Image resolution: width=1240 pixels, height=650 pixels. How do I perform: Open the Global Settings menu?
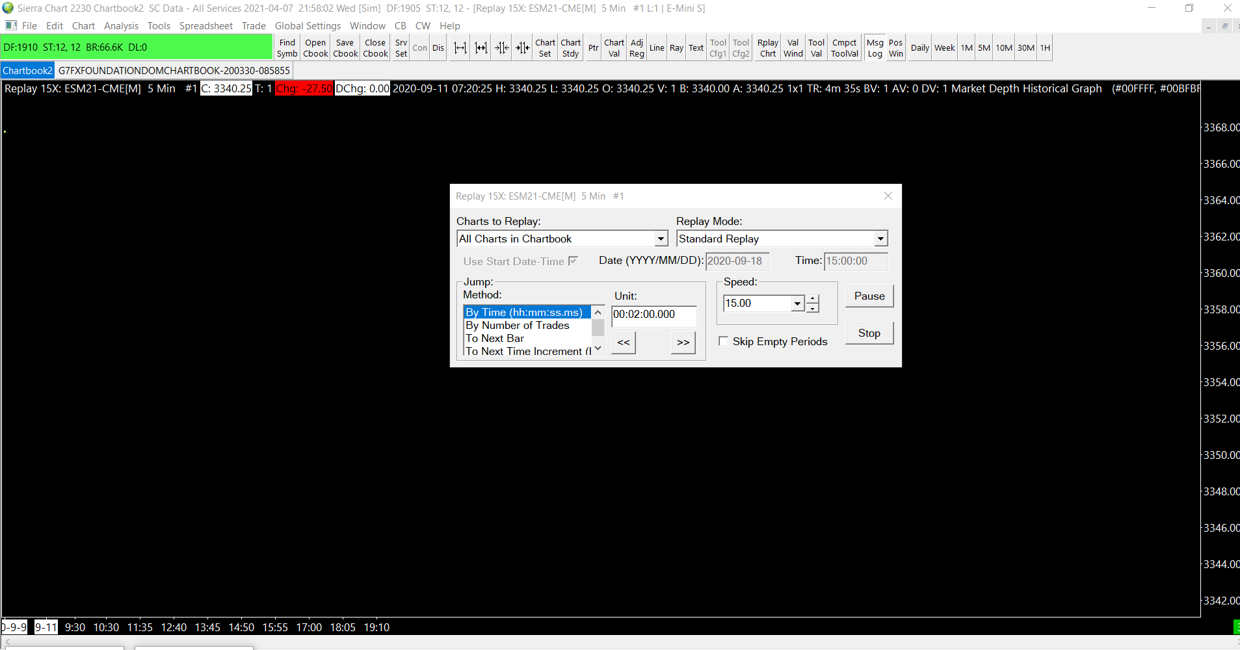point(308,26)
